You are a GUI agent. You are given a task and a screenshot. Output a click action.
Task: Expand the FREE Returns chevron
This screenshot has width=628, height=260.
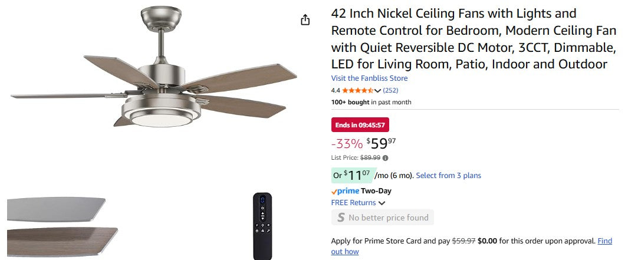(x=382, y=203)
